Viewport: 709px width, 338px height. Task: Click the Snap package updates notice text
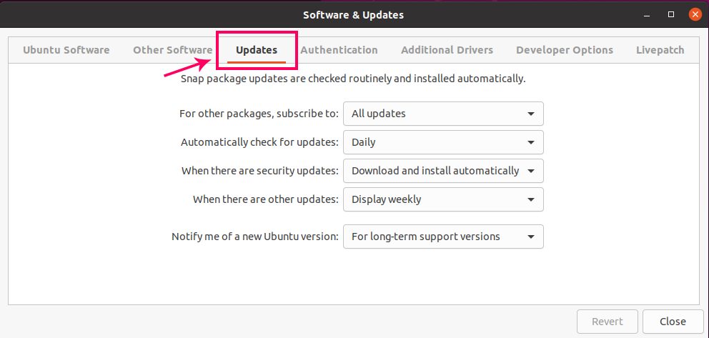(x=353, y=79)
